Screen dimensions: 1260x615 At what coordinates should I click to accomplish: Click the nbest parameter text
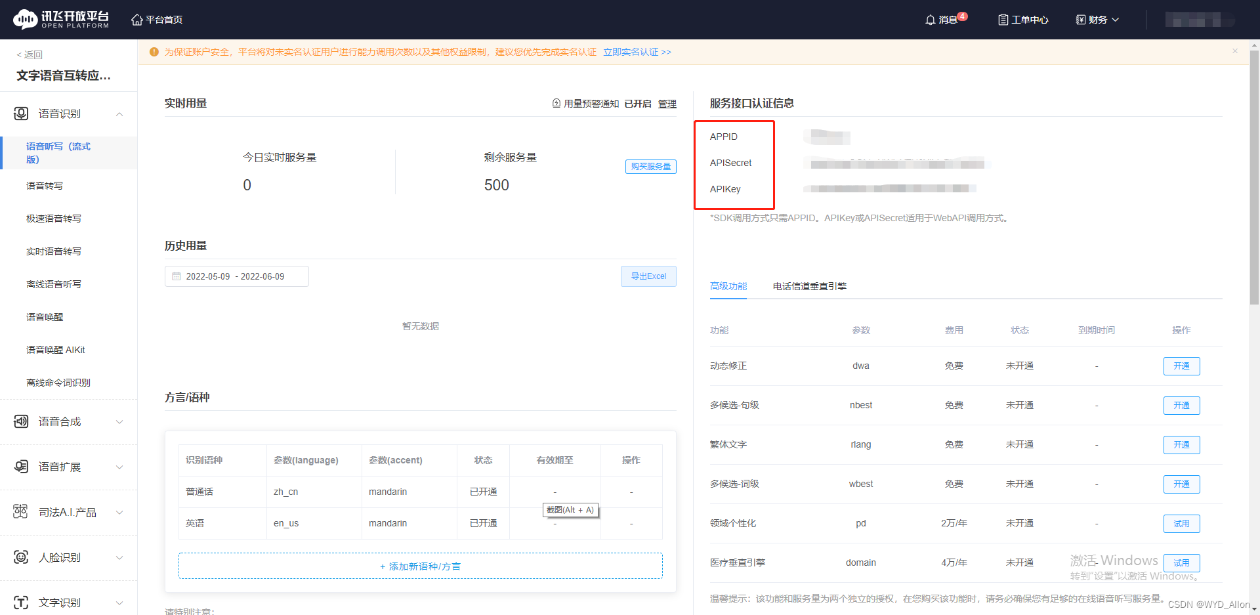[861, 405]
